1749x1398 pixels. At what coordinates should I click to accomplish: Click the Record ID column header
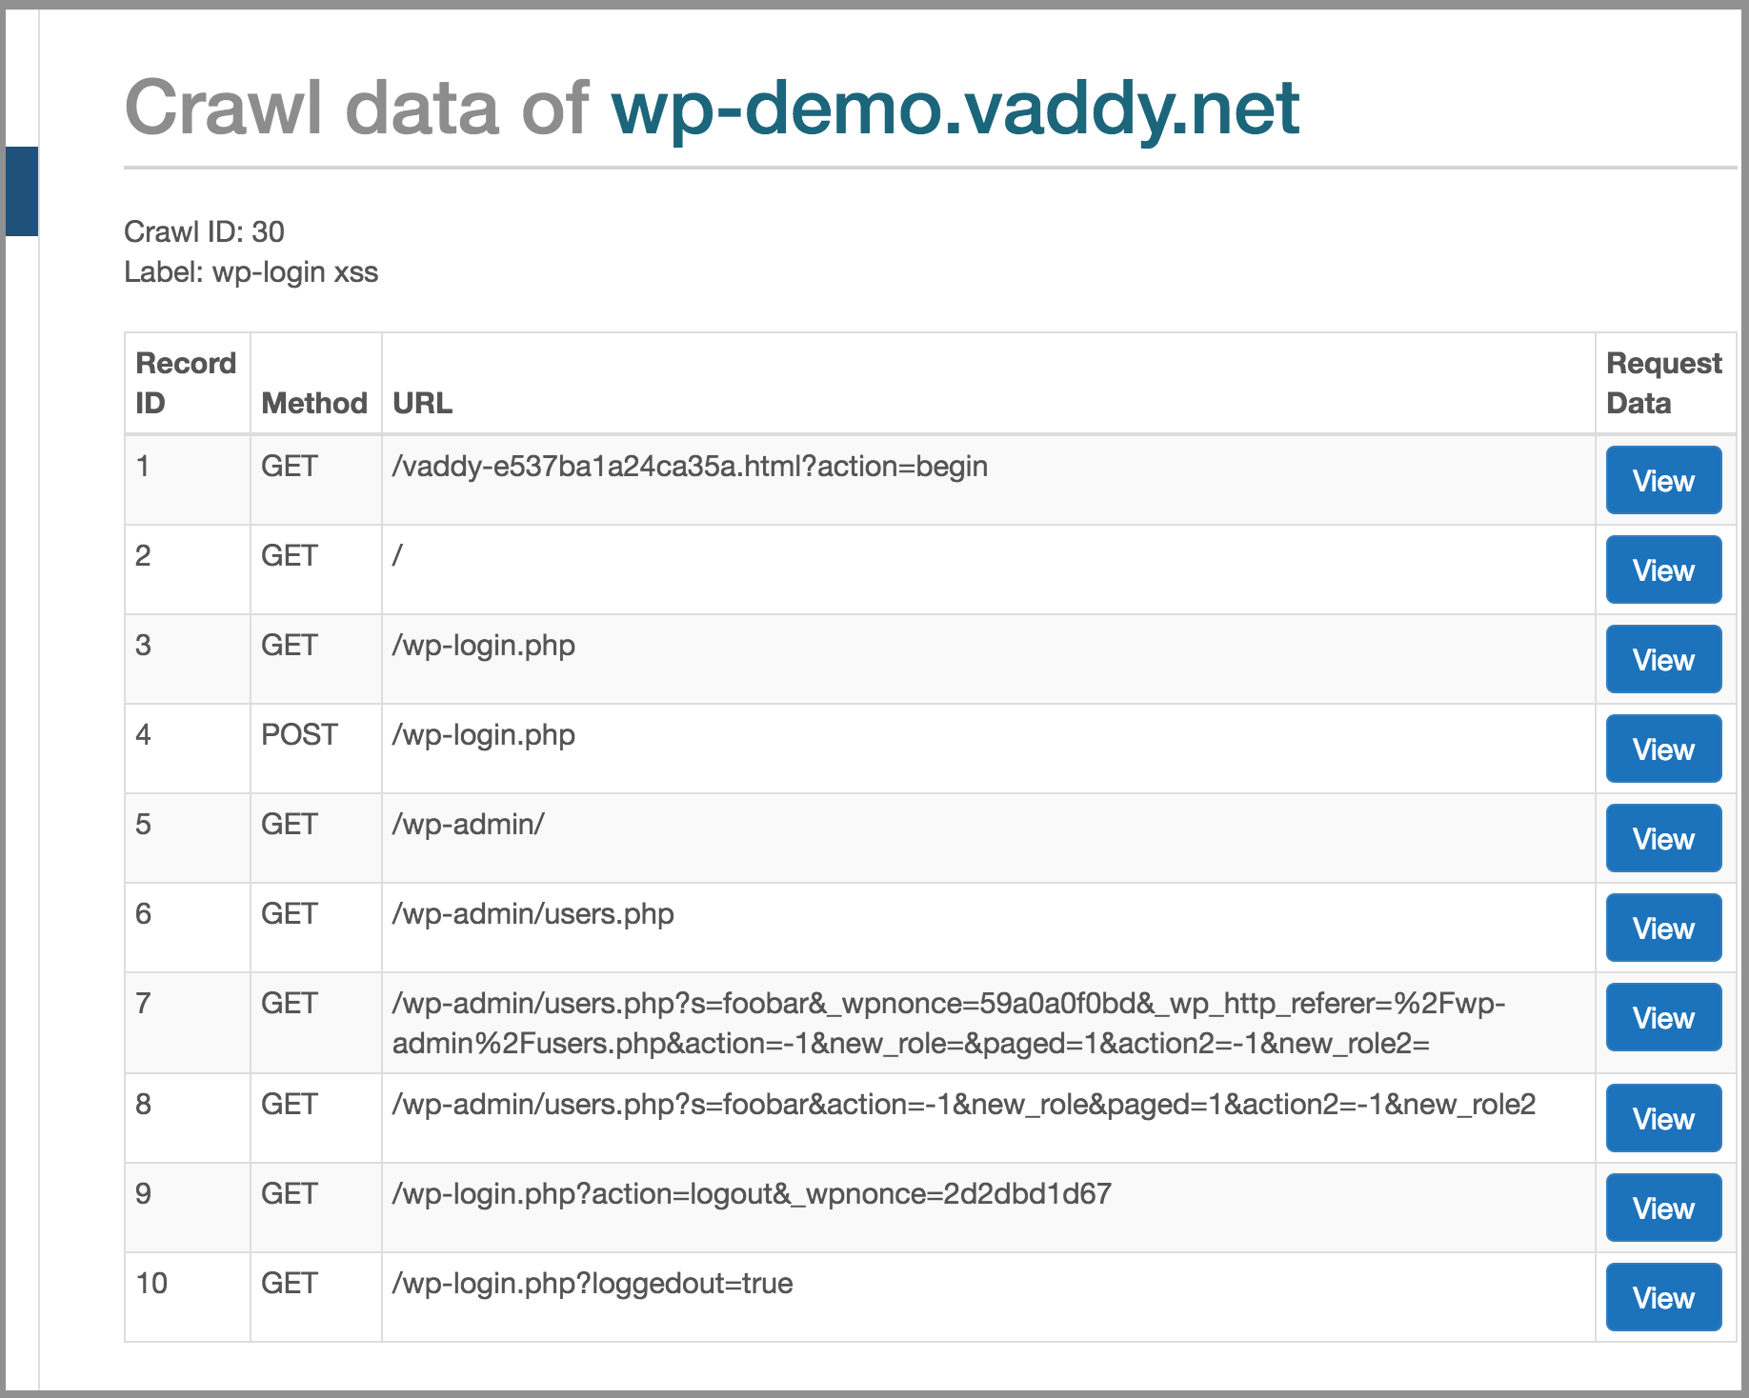click(x=185, y=383)
